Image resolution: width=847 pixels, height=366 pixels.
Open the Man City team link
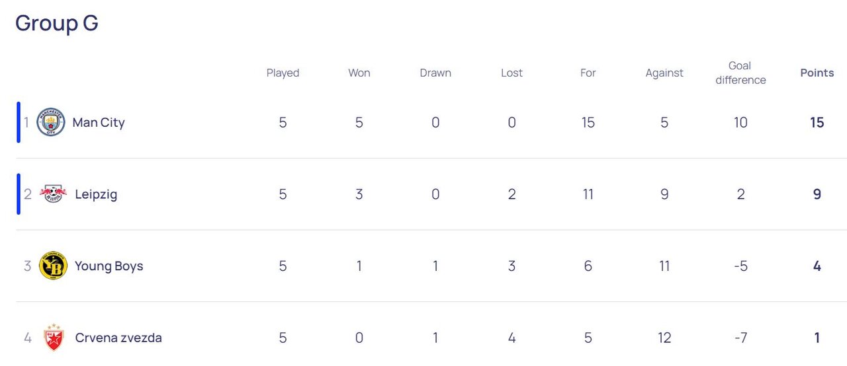(98, 122)
